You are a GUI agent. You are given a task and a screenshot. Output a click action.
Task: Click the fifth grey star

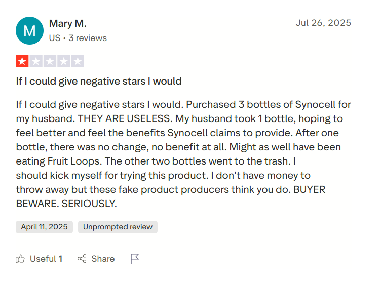pos(77,62)
